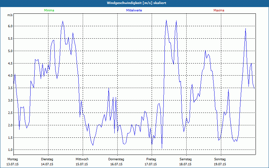Click the Montag day label
269x168 pixels.
click(12, 159)
